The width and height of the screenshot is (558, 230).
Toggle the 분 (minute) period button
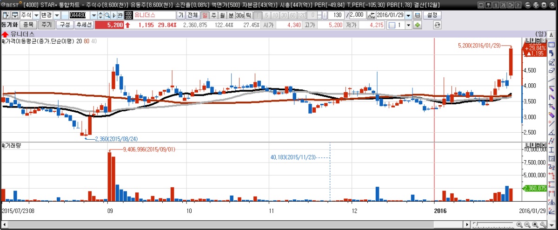[231, 15]
